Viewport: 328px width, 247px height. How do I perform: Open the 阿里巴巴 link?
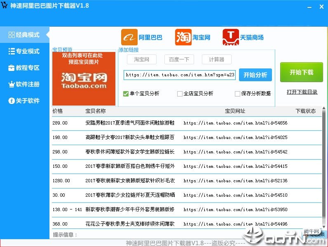tap(150, 38)
